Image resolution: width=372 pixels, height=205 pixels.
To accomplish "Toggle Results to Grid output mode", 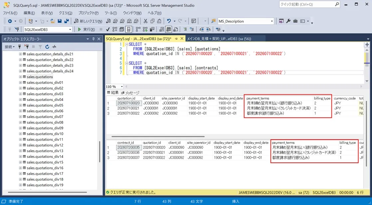I will tap(169, 29).
